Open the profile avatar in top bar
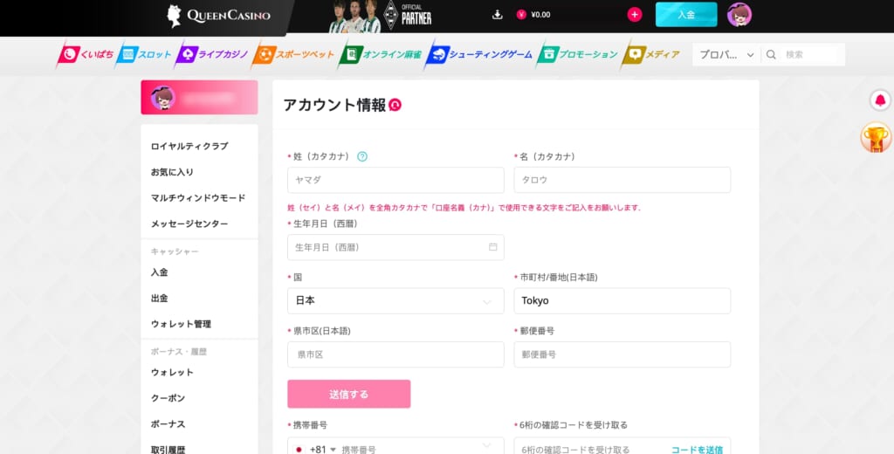This screenshot has width=894, height=454. pyautogui.click(x=739, y=15)
